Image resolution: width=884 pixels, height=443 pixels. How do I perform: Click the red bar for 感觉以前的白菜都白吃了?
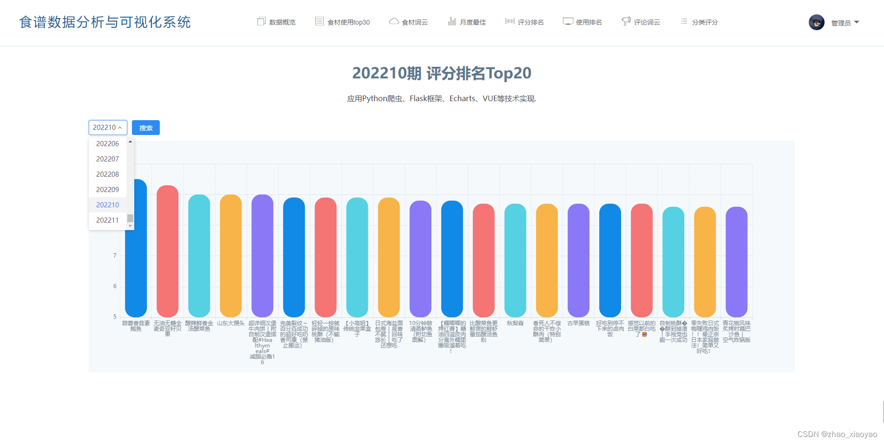(x=642, y=260)
